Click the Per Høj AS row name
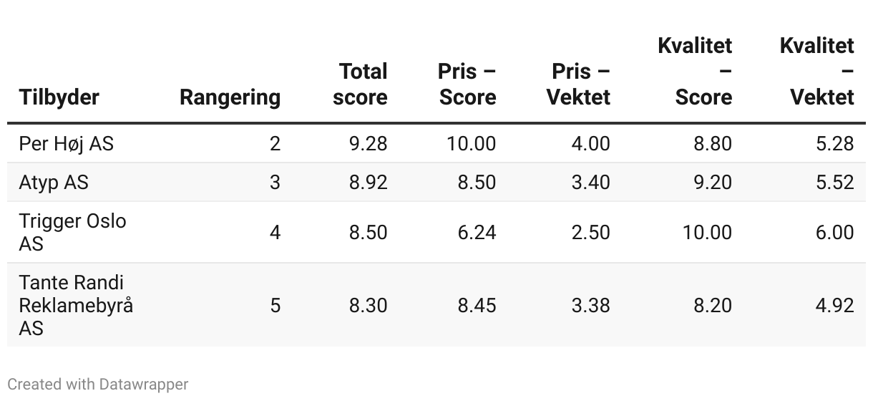873x401 pixels. [66, 144]
